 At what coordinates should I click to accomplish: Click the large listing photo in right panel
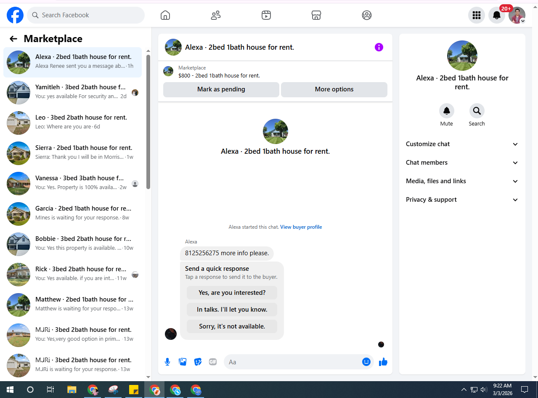[462, 56]
